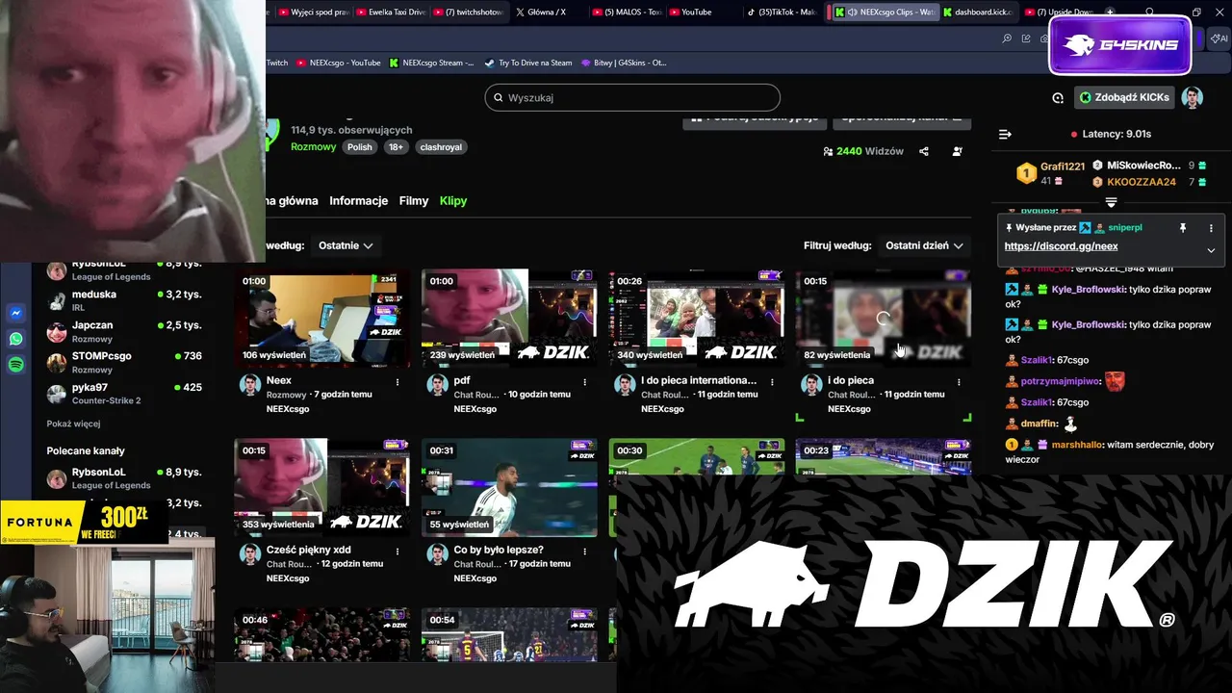Click the Rozmowy category link under followers
Screen dimensions: 1232x693
click(x=313, y=147)
